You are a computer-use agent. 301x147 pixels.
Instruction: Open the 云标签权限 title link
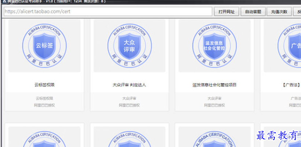tap(44, 85)
